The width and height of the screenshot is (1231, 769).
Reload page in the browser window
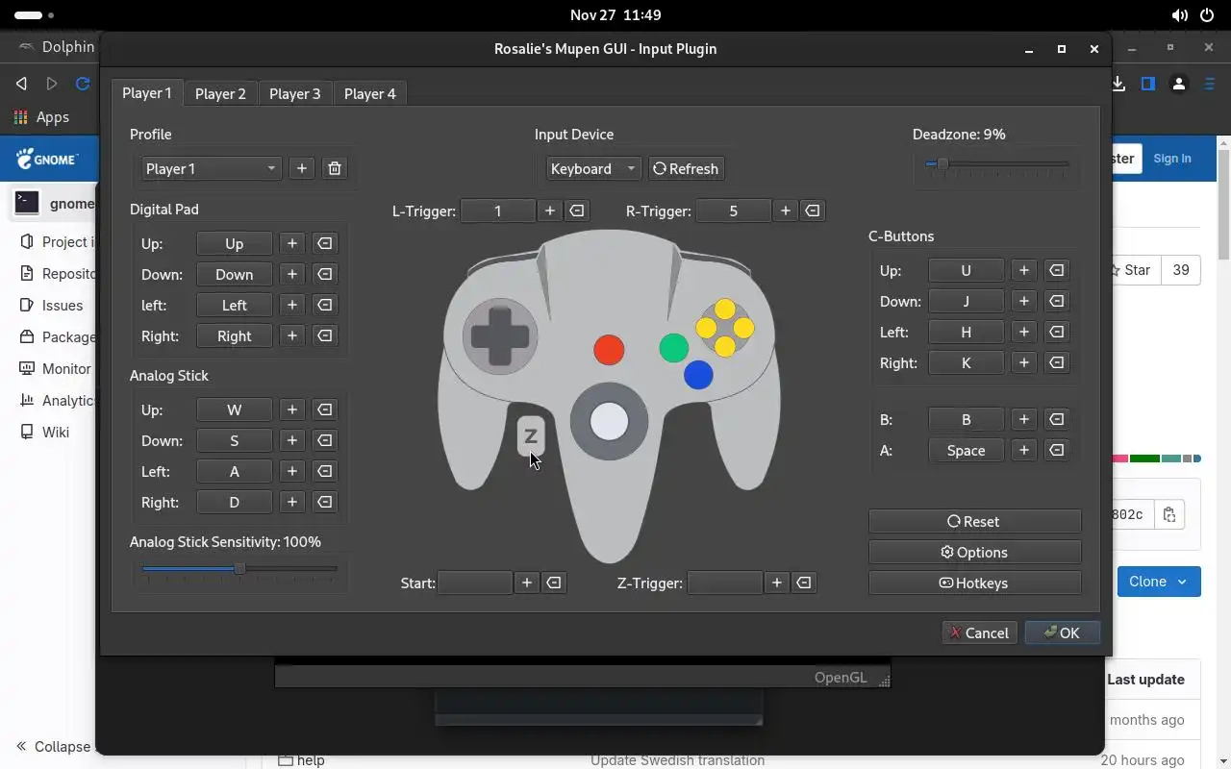click(83, 84)
